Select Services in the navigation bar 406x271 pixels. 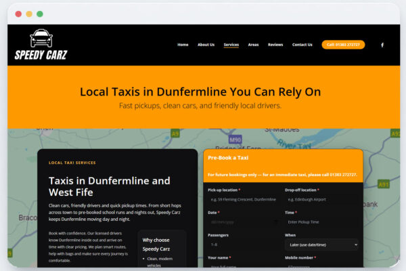coord(231,45)
